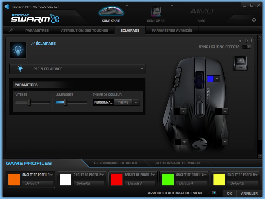Screen dimensions: 265x199
Task: Enable Sync Lighting Effects
Action: pyautogui.click(x=246, y=47)
